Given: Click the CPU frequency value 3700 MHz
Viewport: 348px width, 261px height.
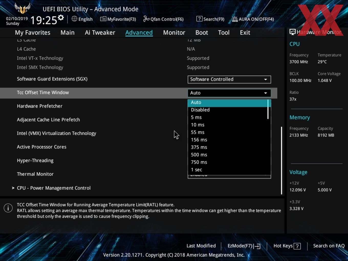Looking at the screenshot, I should [x=299, y=62].
